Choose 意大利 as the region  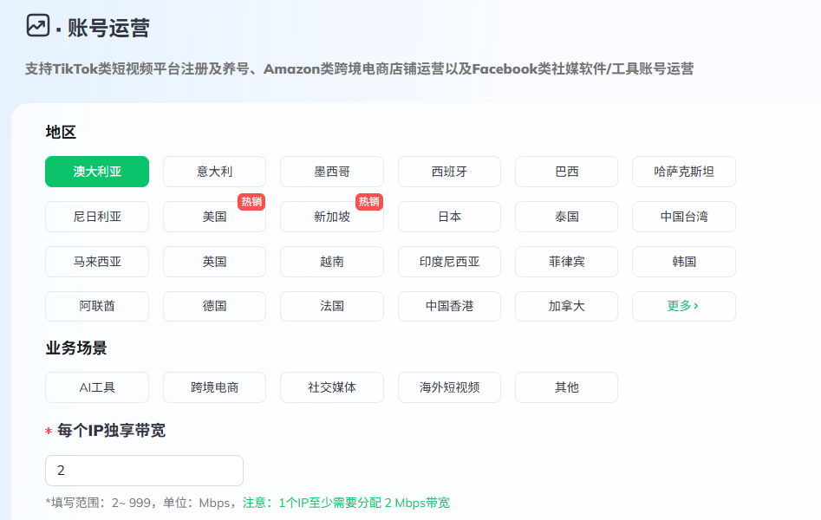pos(215,172)
